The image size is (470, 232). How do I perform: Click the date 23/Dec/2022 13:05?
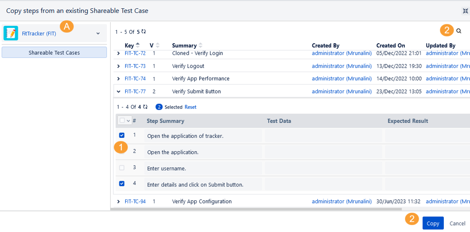[x=399, y=91]
